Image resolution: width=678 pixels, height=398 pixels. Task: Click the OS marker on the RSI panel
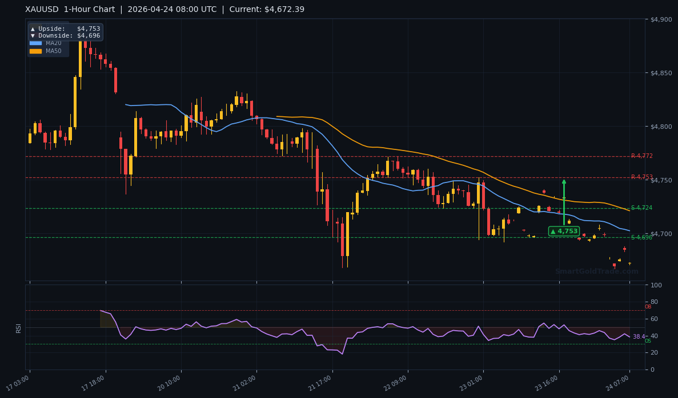pyautogui.click(x=648, y=342)
